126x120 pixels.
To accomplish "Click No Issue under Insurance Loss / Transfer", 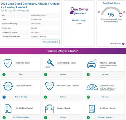I will (x=63, y=97).
